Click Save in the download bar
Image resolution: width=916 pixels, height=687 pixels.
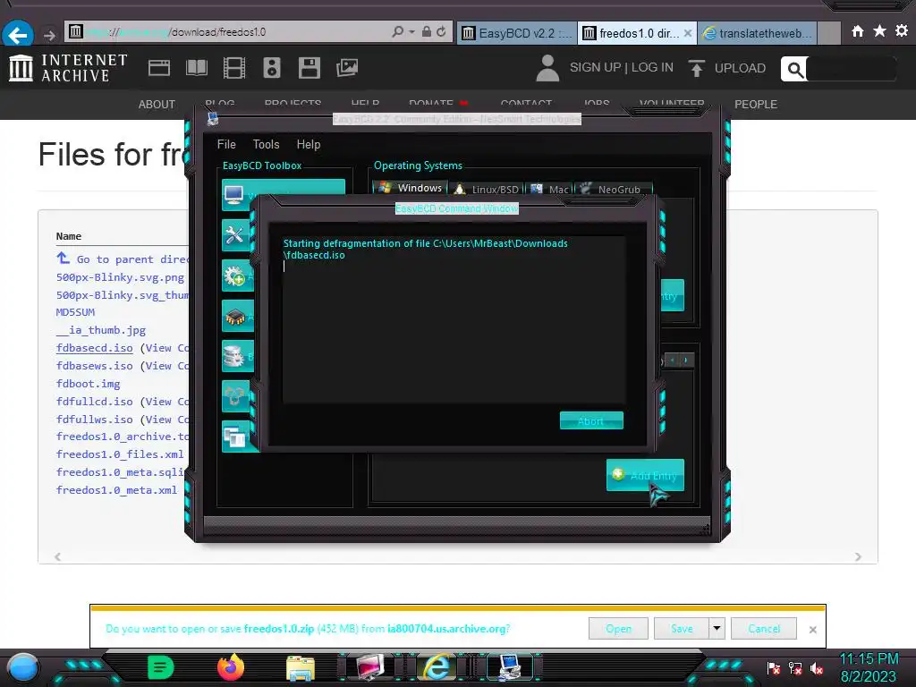pyautogui.click(x=682, y=629)
